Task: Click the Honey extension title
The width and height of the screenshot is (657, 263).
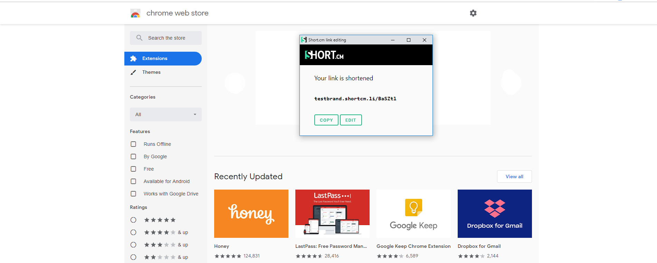Action: pyautogui.click(x=222, y=246)
